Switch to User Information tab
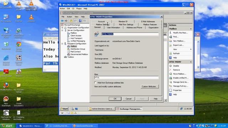 pos(114,28)
